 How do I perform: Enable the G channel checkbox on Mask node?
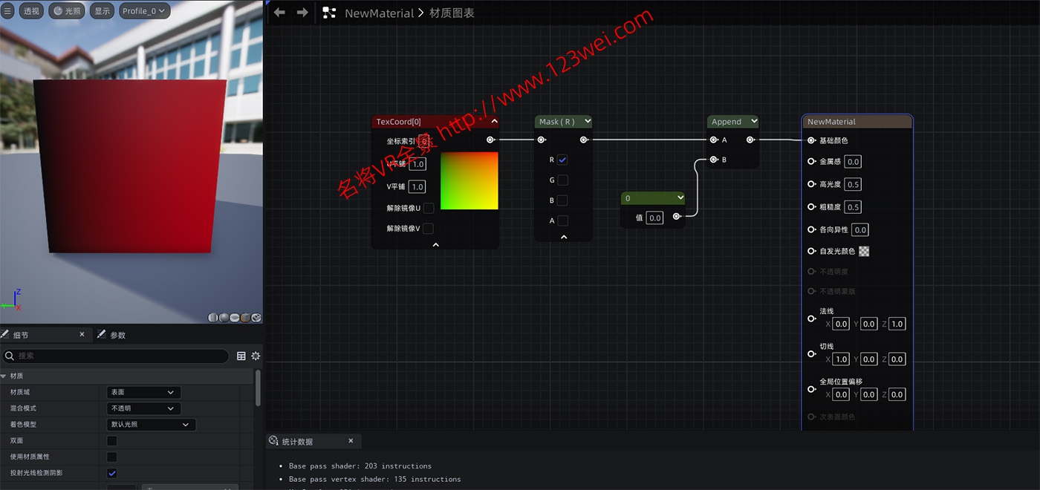pos(562,179)
